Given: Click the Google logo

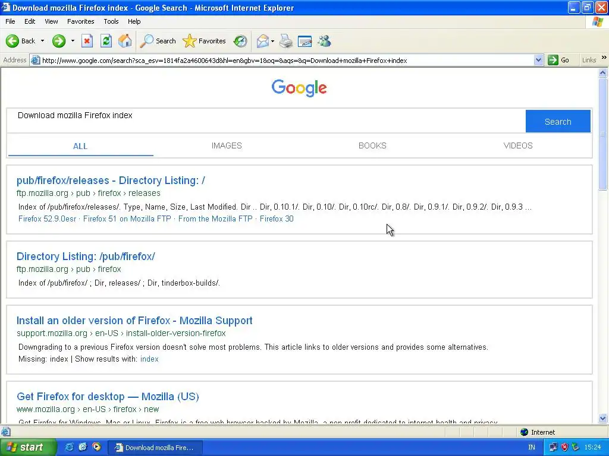Looking at the screenshot, I should [299, 88].
